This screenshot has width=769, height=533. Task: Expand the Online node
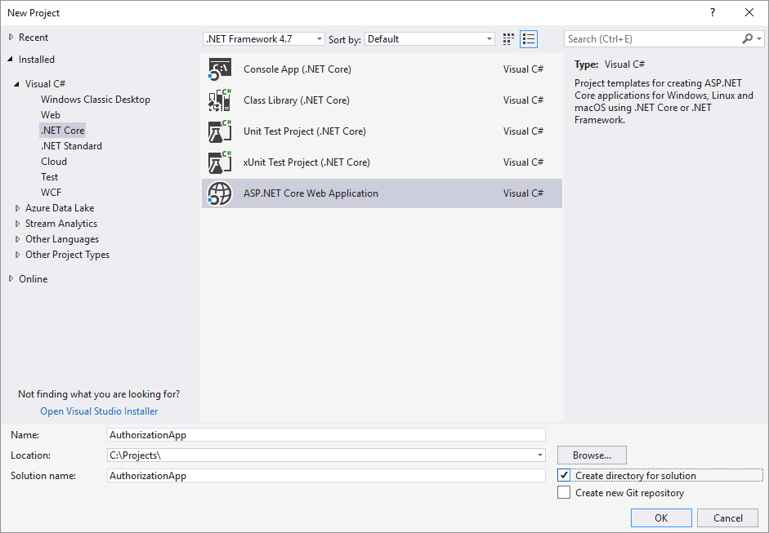coord(11,279)
